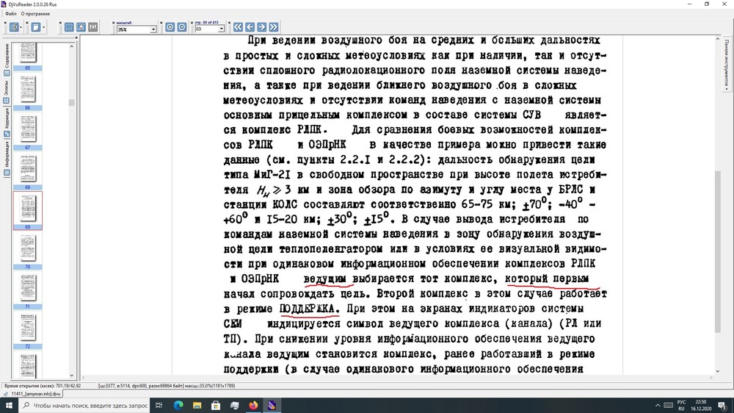Open the Файл menu
Screen dimensions: 734x413
(11, 13)
